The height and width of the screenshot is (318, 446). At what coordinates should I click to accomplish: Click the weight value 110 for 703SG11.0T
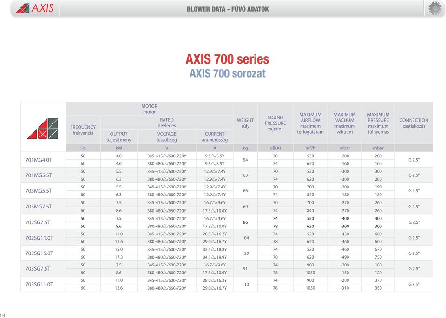(x=245, y=284)
